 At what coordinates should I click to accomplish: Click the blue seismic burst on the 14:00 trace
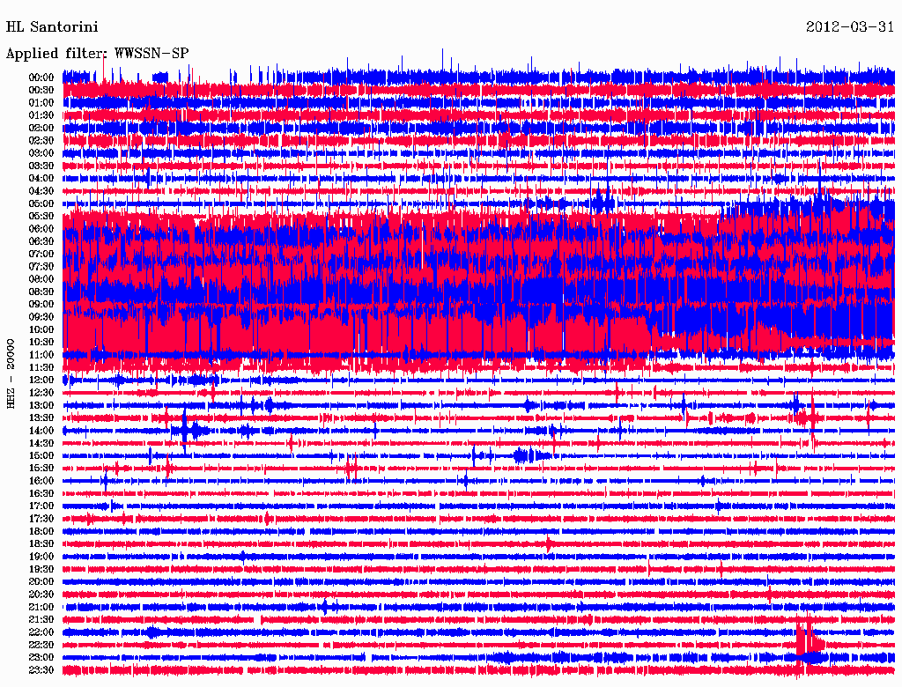190,431
